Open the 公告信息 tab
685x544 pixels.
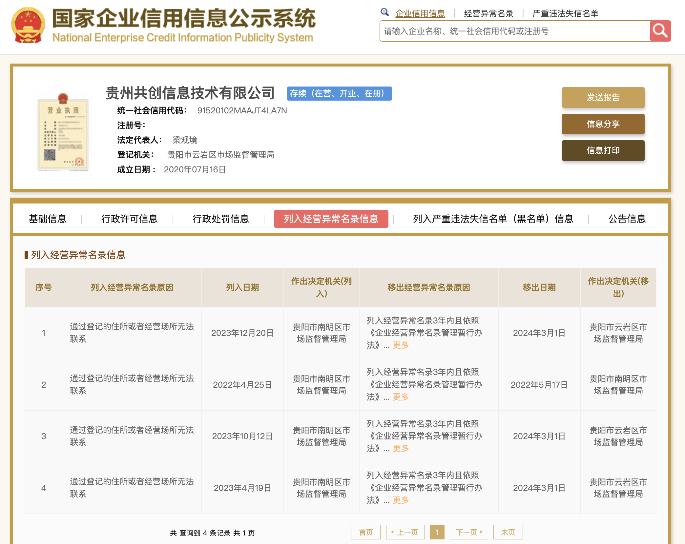coord(627,219)
